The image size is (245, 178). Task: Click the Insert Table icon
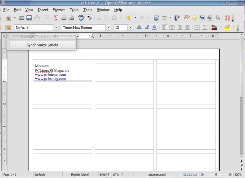pyautogui.click(x=164, y=18)
